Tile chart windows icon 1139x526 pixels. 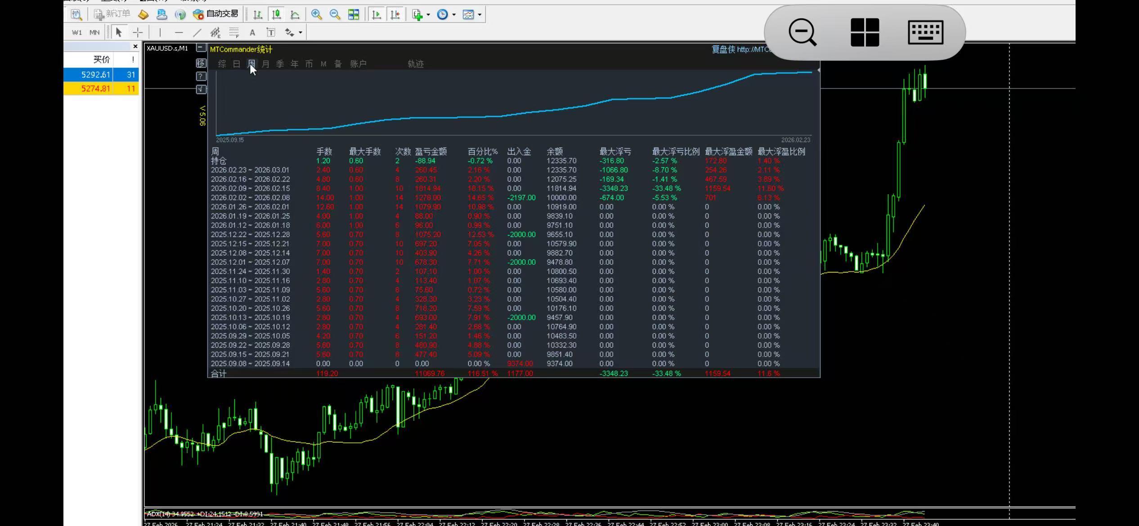point(354,14)
